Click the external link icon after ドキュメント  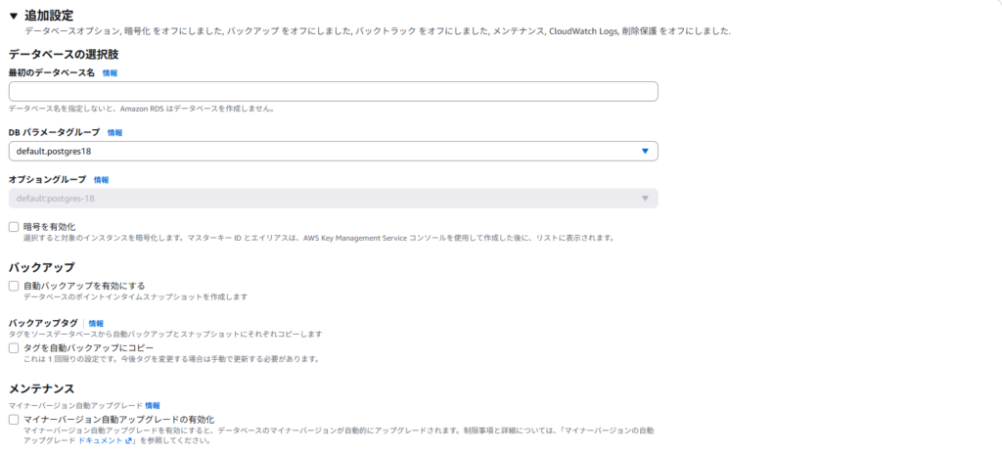click(128, 441)
